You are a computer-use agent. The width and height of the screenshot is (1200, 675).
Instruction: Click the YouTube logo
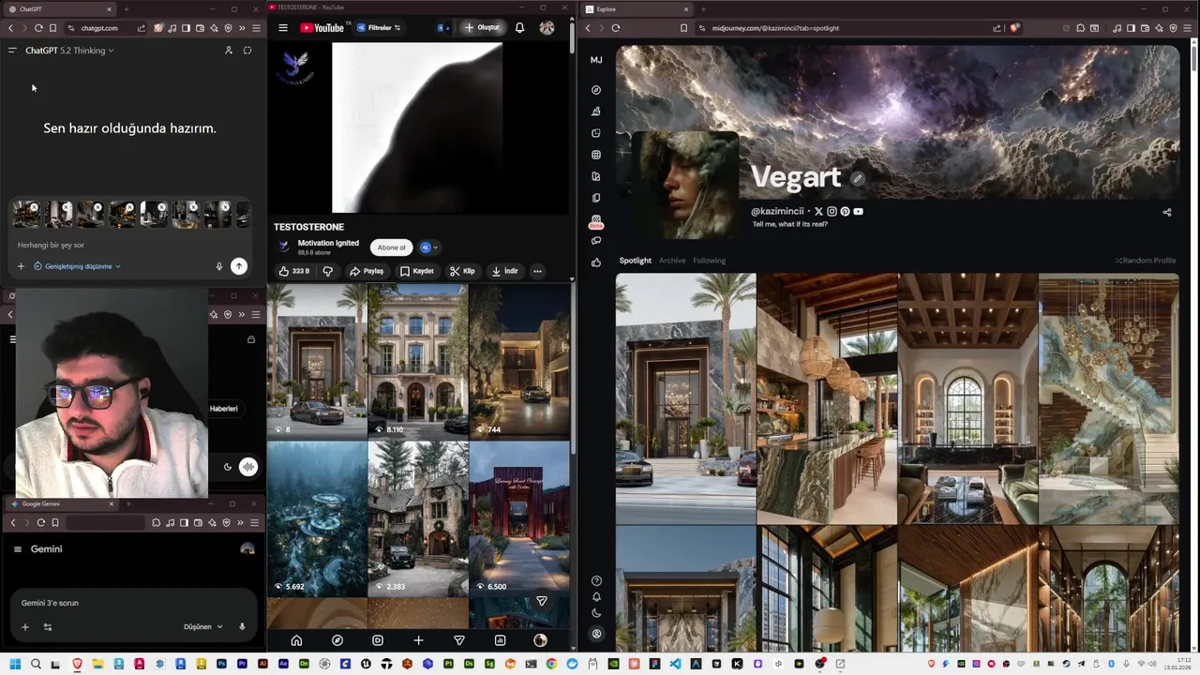click(x=322, y=28)
